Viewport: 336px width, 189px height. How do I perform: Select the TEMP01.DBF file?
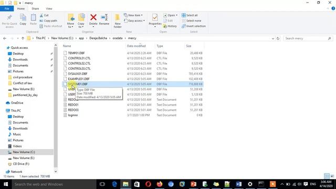click(x=76, y=53)
